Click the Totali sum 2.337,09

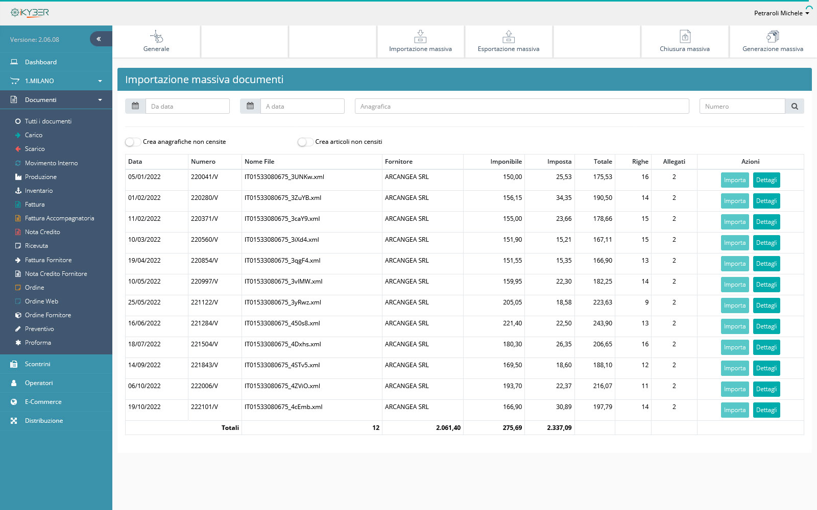click(x=559, y=428)
